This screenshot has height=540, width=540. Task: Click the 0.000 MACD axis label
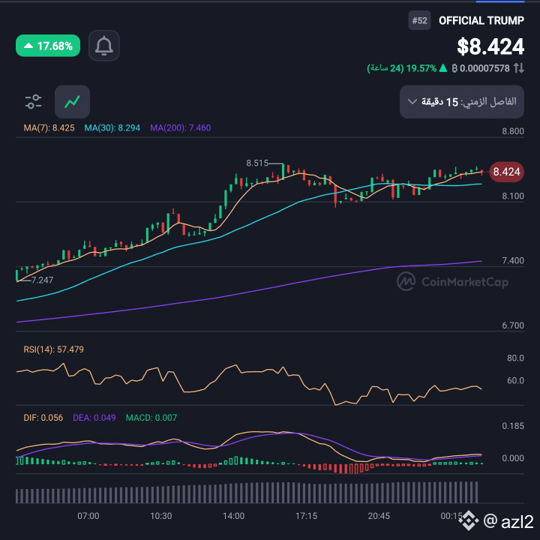coord(513,458)
